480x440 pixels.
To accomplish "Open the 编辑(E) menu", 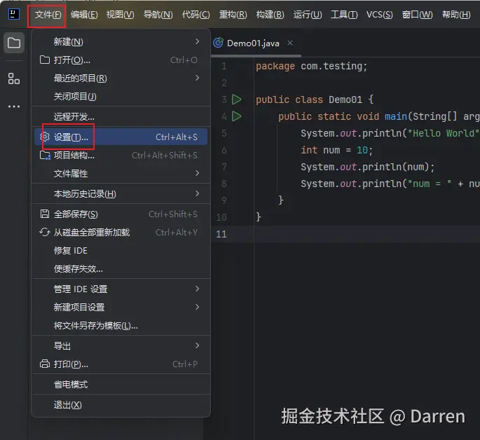I will pos(84,15).
